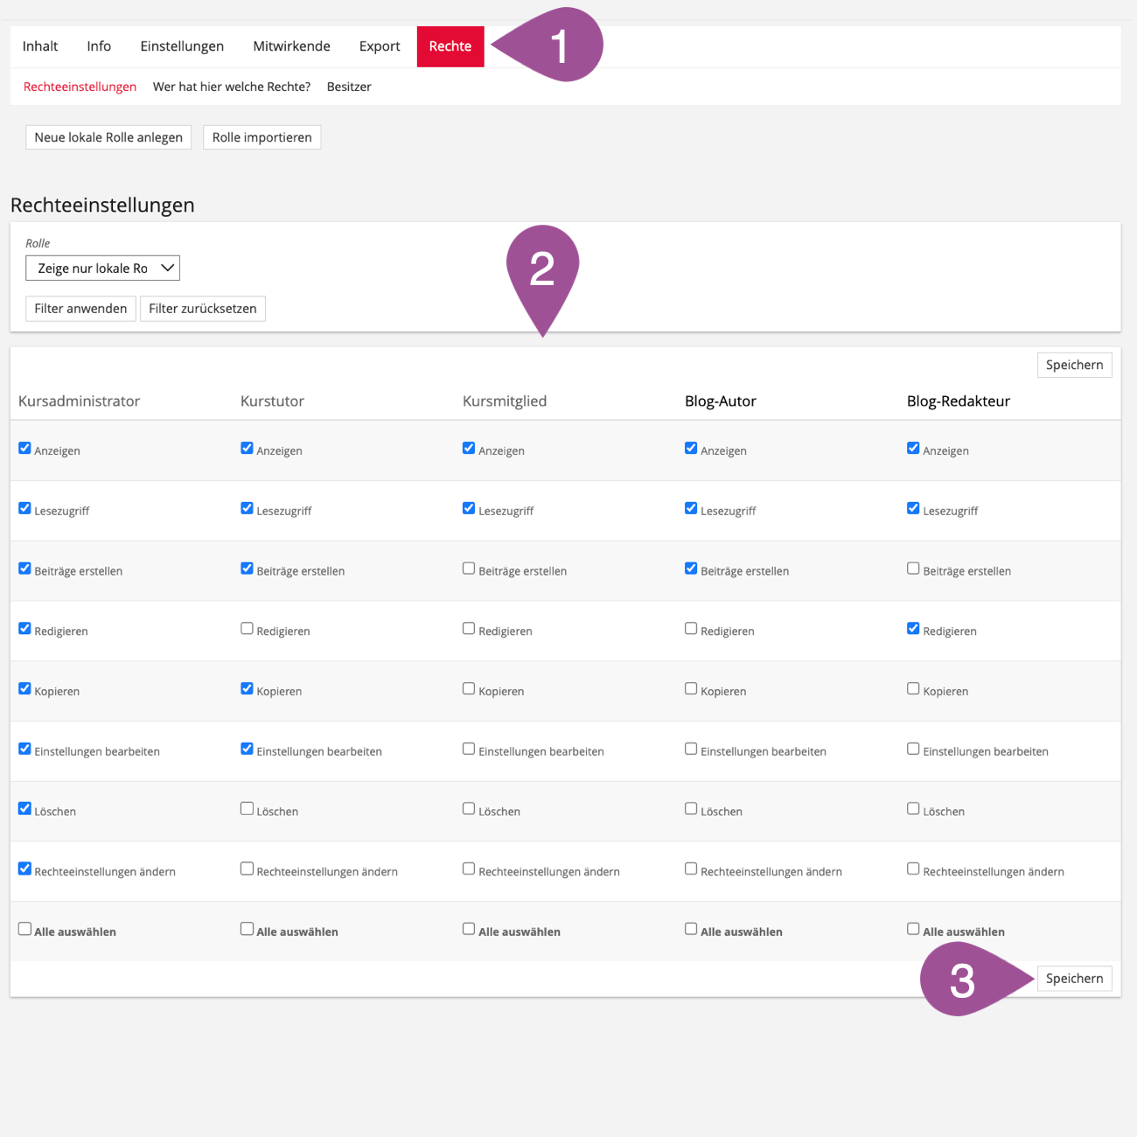Image resolution: width=1137 pixels, height=1137 pixels.
Task: Enable Kopieren for Blog-Redakteur
Action: click(x=913, y=689)
